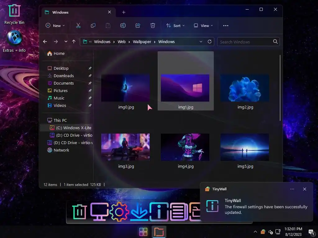Open the notification center icon
The image size is (318, 238).
pyautogui.click(x=311, y=232)
